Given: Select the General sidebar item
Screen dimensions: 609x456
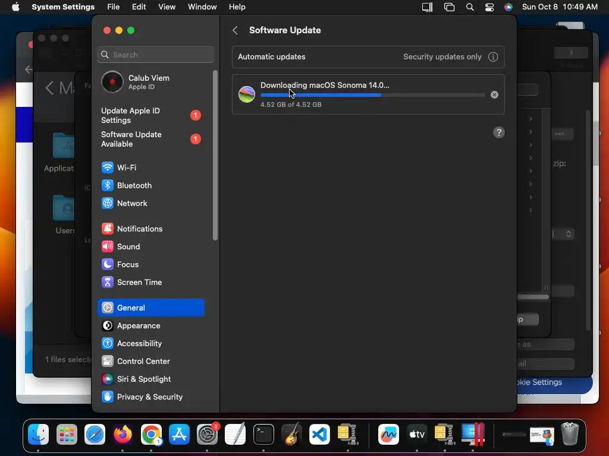Looking at the screenshot, I should pyautogui.click(x=151, y=308).
